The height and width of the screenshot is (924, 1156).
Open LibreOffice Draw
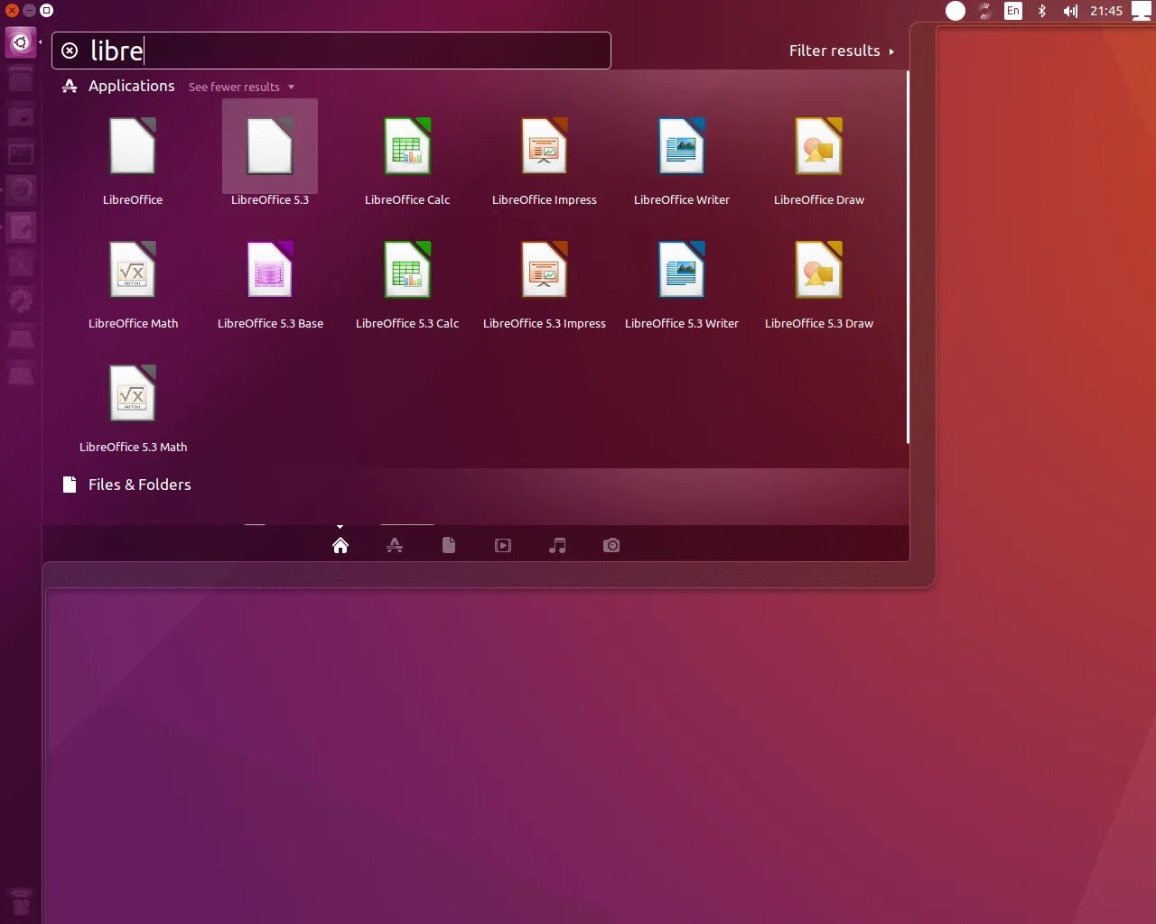point(819,146)
